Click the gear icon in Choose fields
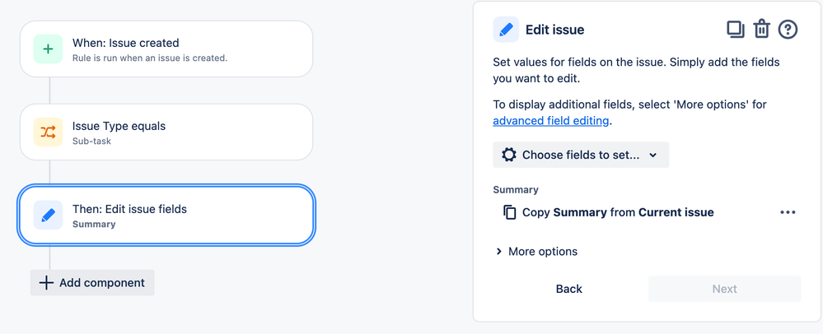Image resolution: width=823 pixels, height=334 pixels. click(508, 155)
